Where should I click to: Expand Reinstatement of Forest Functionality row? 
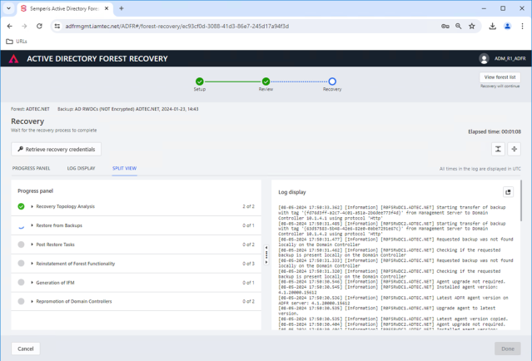coord(32,264)
